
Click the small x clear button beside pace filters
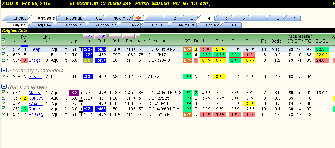[138, 36]
